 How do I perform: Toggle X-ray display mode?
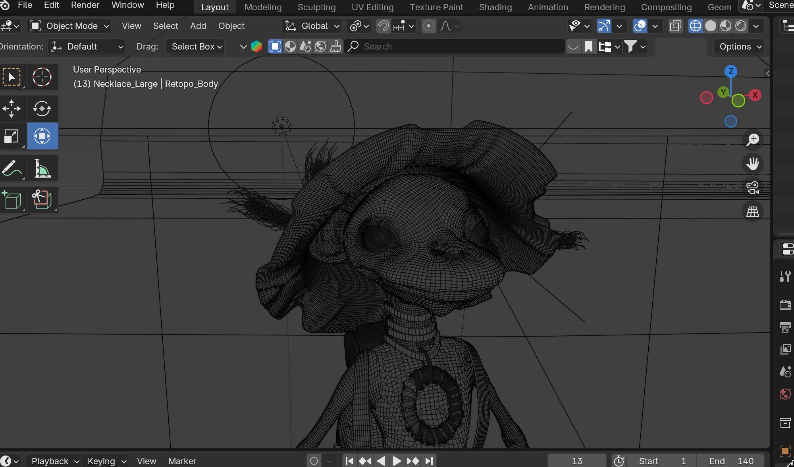pyautogui.click(x=675, y=26)
